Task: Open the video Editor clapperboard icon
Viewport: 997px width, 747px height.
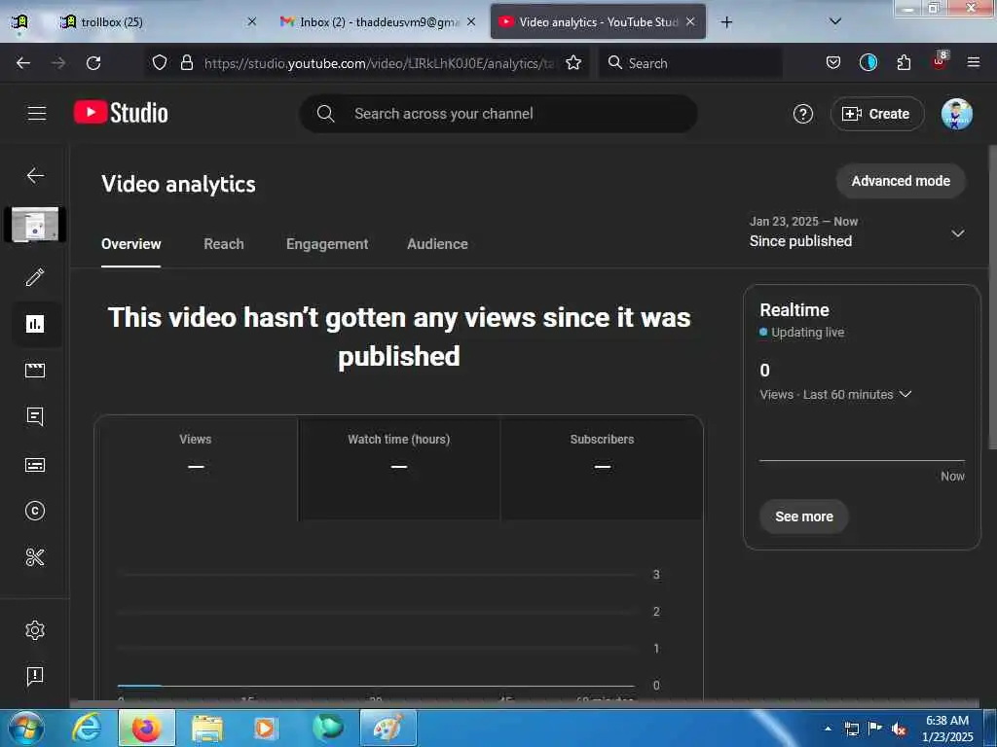Action: click(35, 371)
